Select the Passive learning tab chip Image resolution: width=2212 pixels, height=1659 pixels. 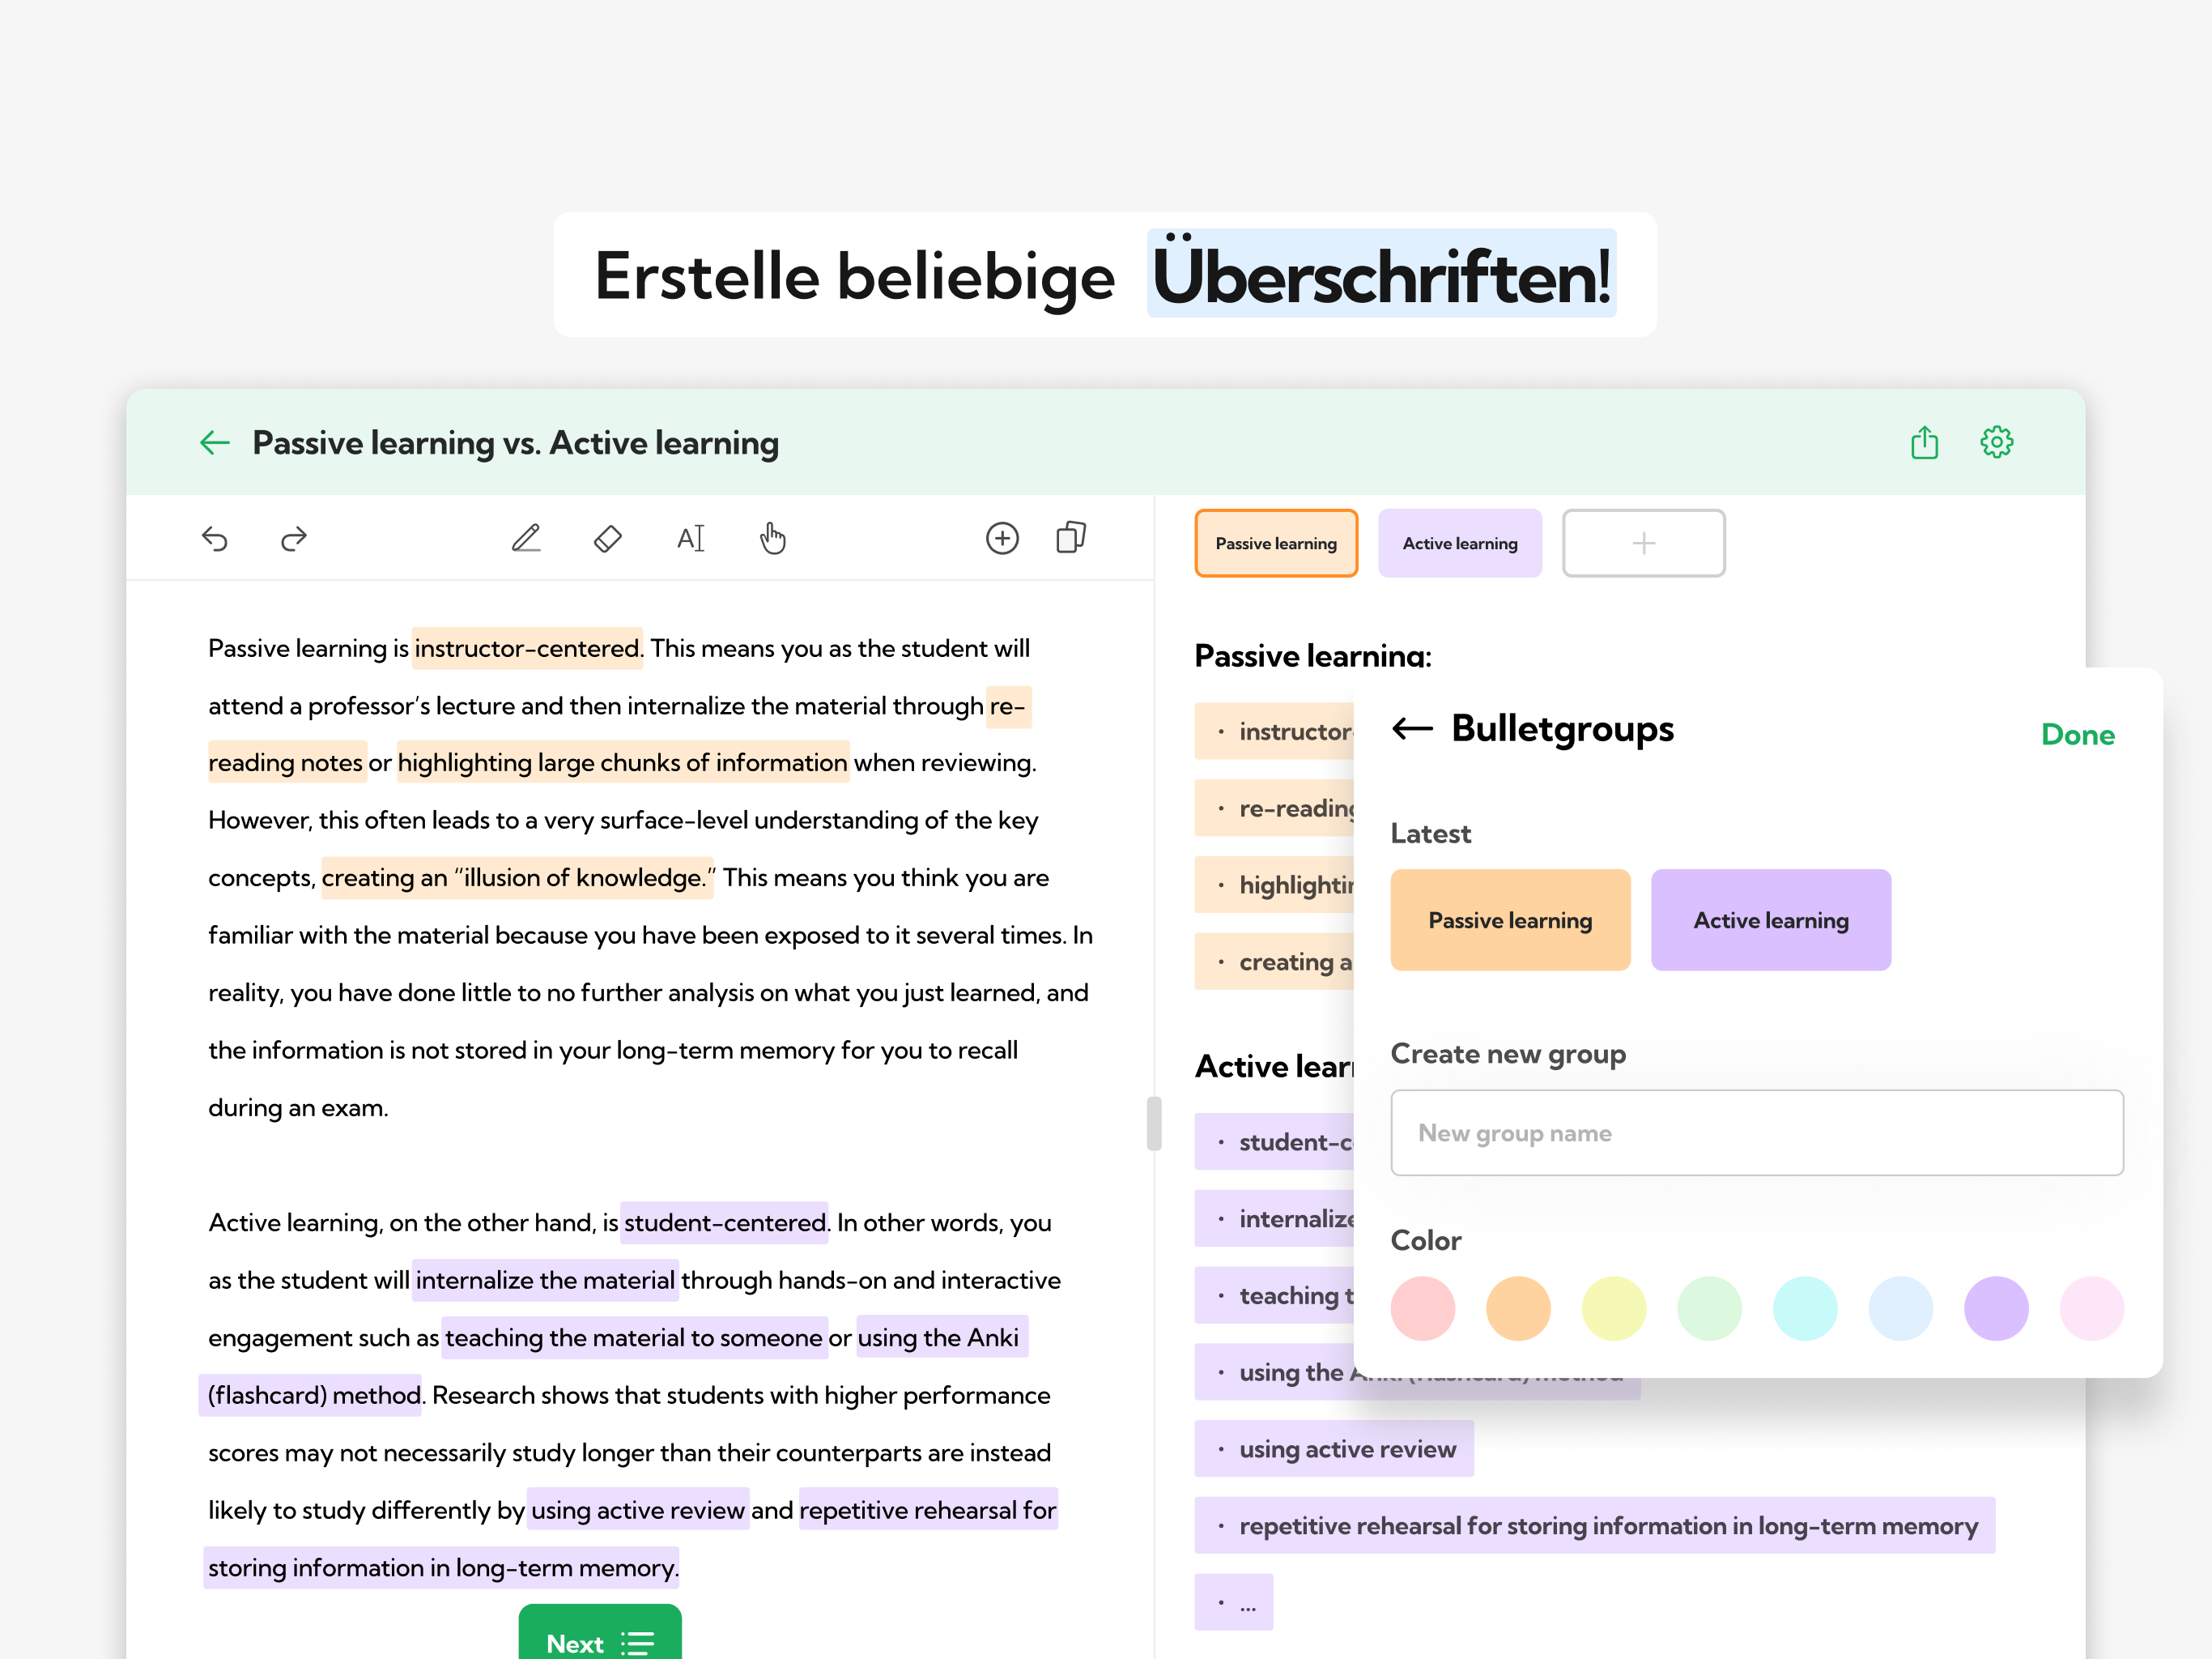click(x=1276, y=544)
